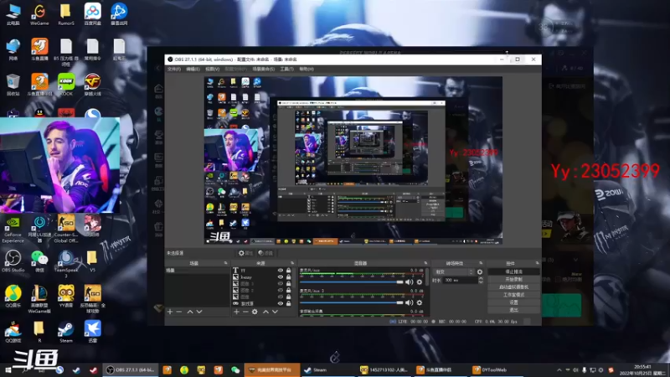This screenshot has height=377, width=670.
Task: Pop out the Audio Mixer dock panel
Action: [x=425, y=263]
